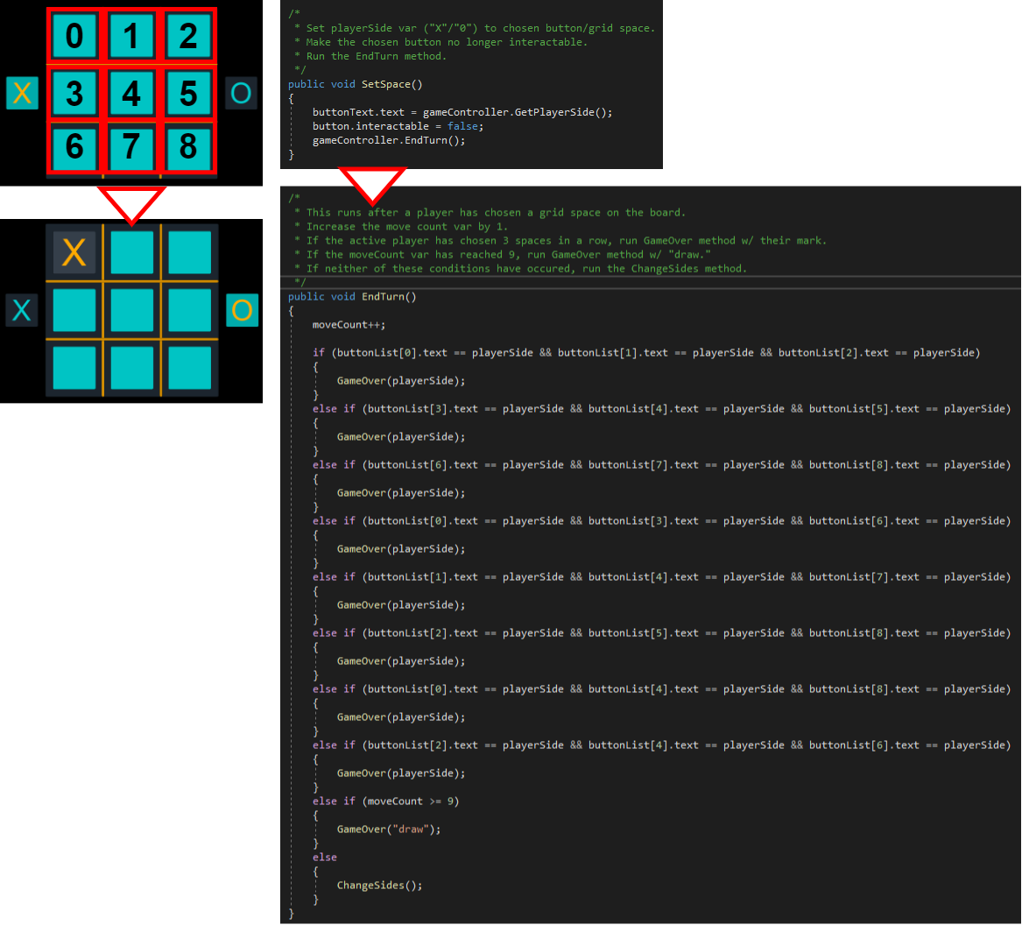Select grid space 5 on the upper board
1022x925 pixels.
tap(188, 93)
